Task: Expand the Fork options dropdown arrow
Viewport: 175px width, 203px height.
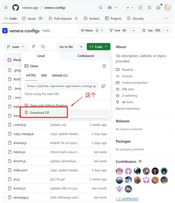Action: pyautogui.click(x=133, y=30)
